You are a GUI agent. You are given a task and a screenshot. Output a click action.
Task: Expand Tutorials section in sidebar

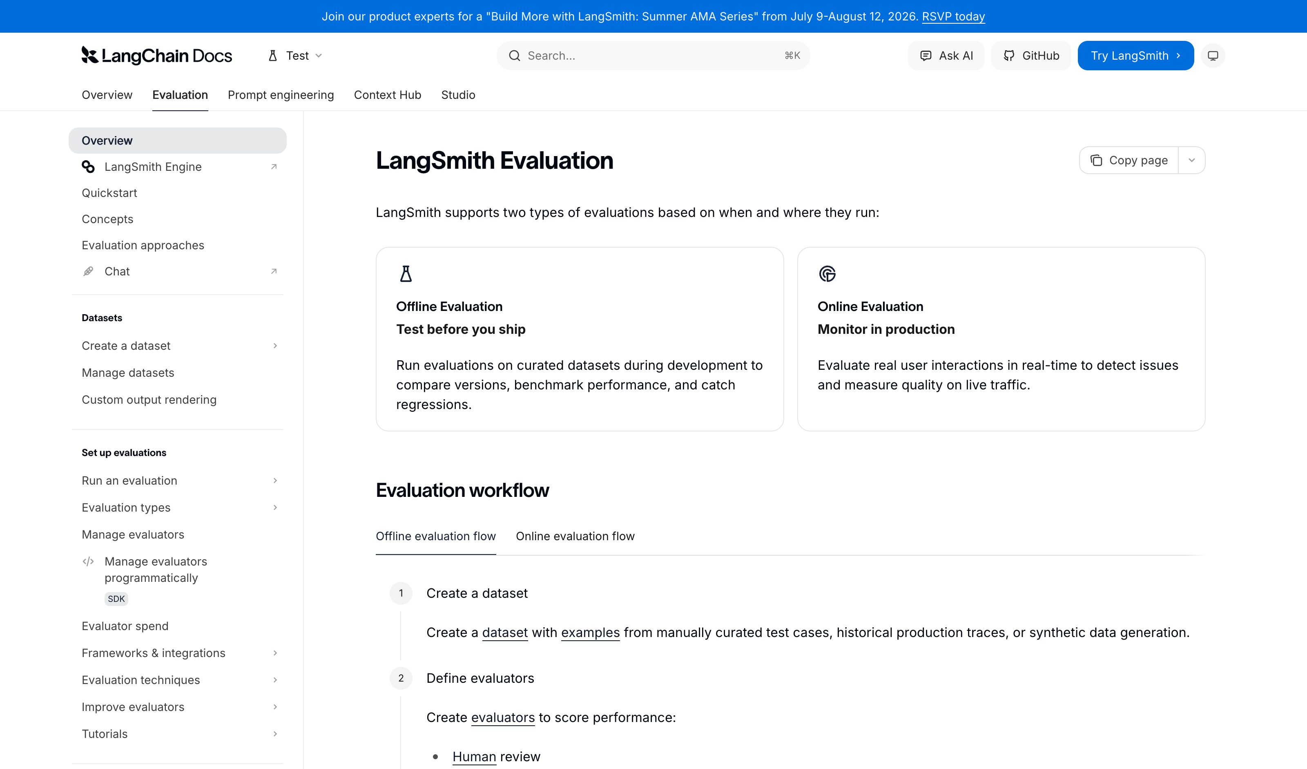pyautogui.click(x=275, y=734)
